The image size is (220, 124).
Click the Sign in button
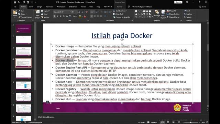pyautogui.click(x=178, y=2)
